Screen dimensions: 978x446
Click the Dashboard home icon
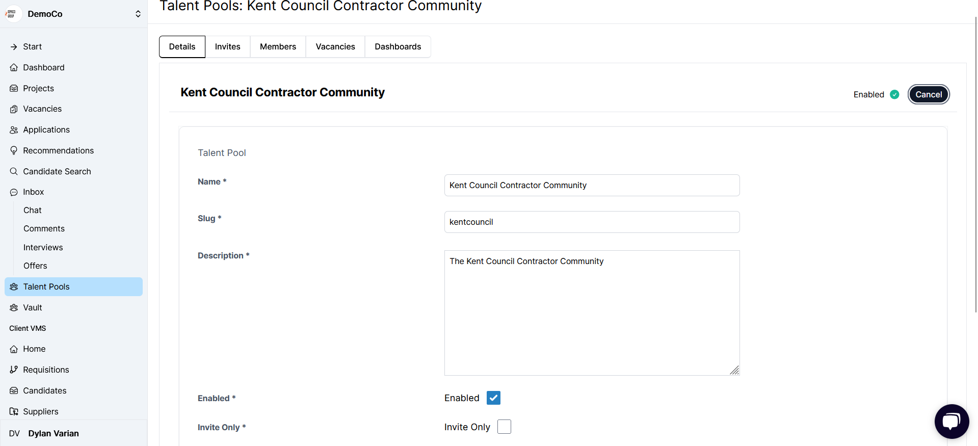point(14,67)
